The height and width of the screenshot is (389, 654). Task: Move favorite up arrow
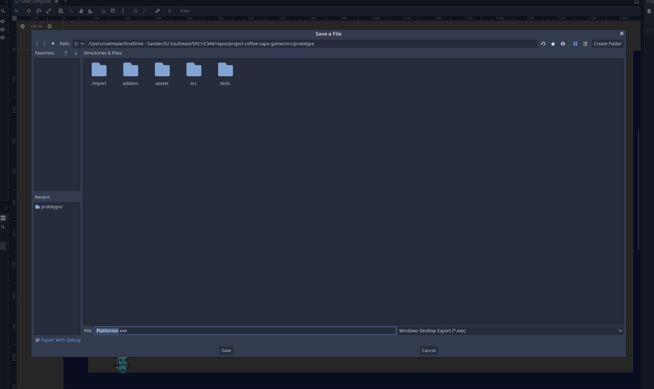click(66, 53)
